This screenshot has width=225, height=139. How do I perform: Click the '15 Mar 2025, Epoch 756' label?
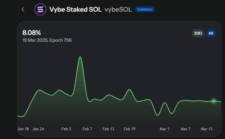pyautogui.click(x=47, y=40)
